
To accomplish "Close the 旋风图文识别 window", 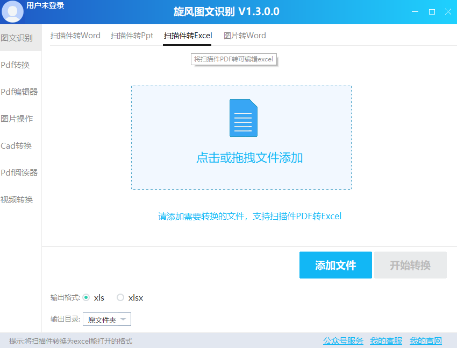I will [448, 12].
